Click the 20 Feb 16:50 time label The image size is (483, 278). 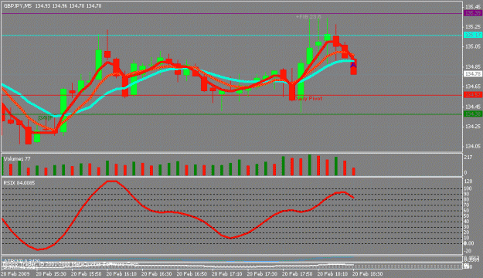(192, 273)
